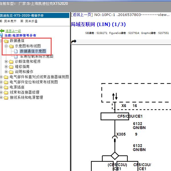Screen dimensions: 171x171
Task: Click the 车身控制系统示意图 page icon
Action: [16, 57]
